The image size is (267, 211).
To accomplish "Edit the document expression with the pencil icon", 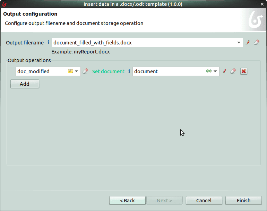I will (224, 71).
